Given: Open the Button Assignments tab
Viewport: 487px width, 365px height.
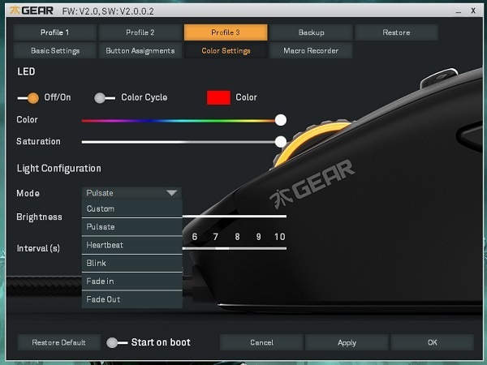Looking at the screenshot, I should (140, 50).
